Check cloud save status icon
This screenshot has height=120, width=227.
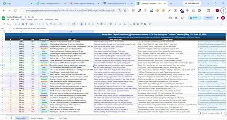(x=33, y=17)
